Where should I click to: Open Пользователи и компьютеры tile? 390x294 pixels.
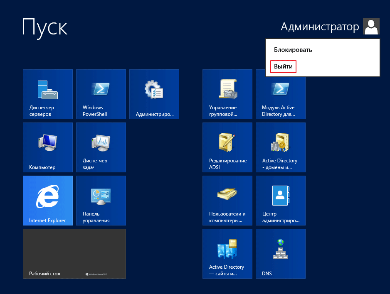click(227, 201)
